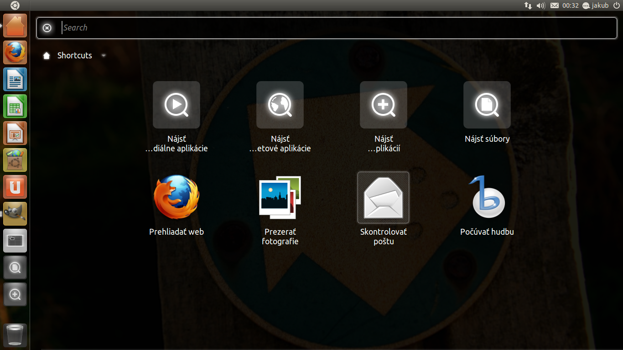
Task: Clear search with the X icon
Action: click(47, 28)
